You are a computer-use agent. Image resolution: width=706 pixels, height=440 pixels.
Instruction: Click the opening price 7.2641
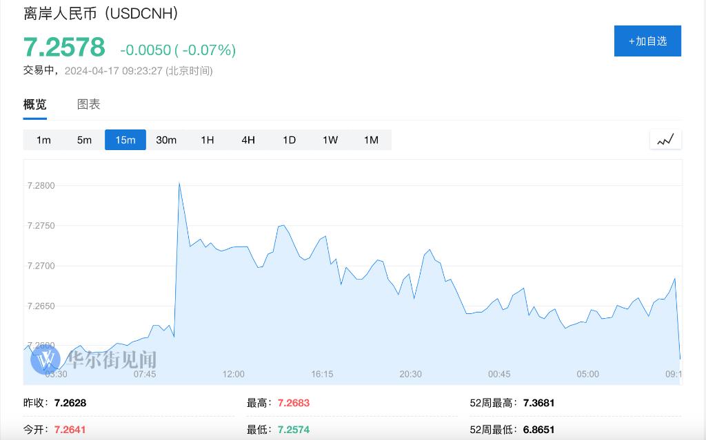tap(70, 428)
